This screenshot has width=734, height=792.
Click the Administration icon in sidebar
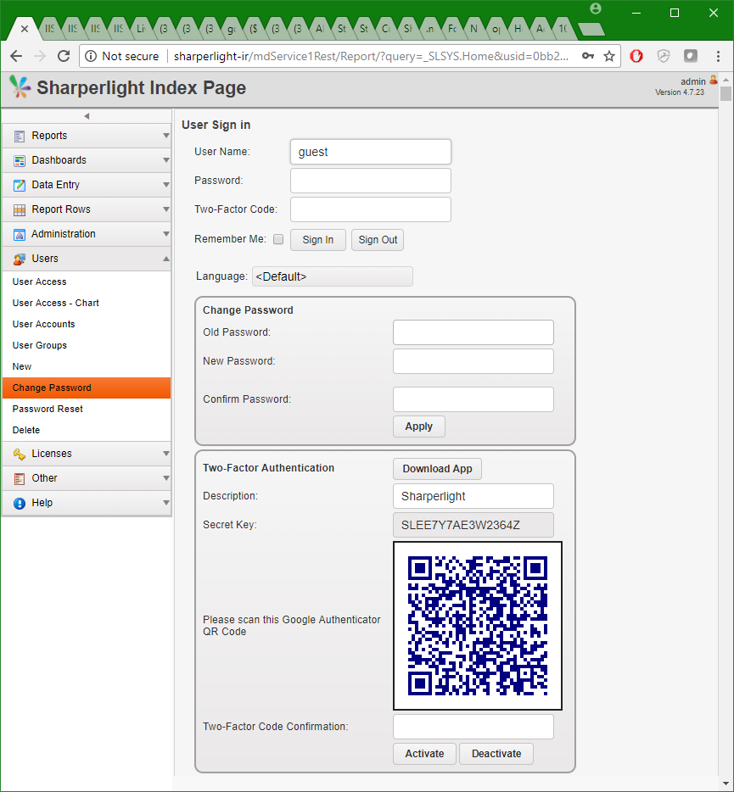click(x=20, y=234)
